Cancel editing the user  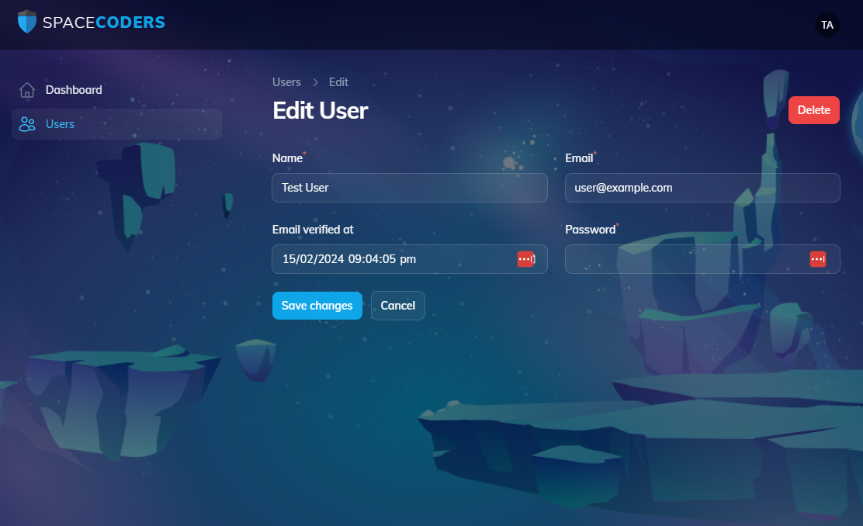pyautogui.click(x=398, y=306)
